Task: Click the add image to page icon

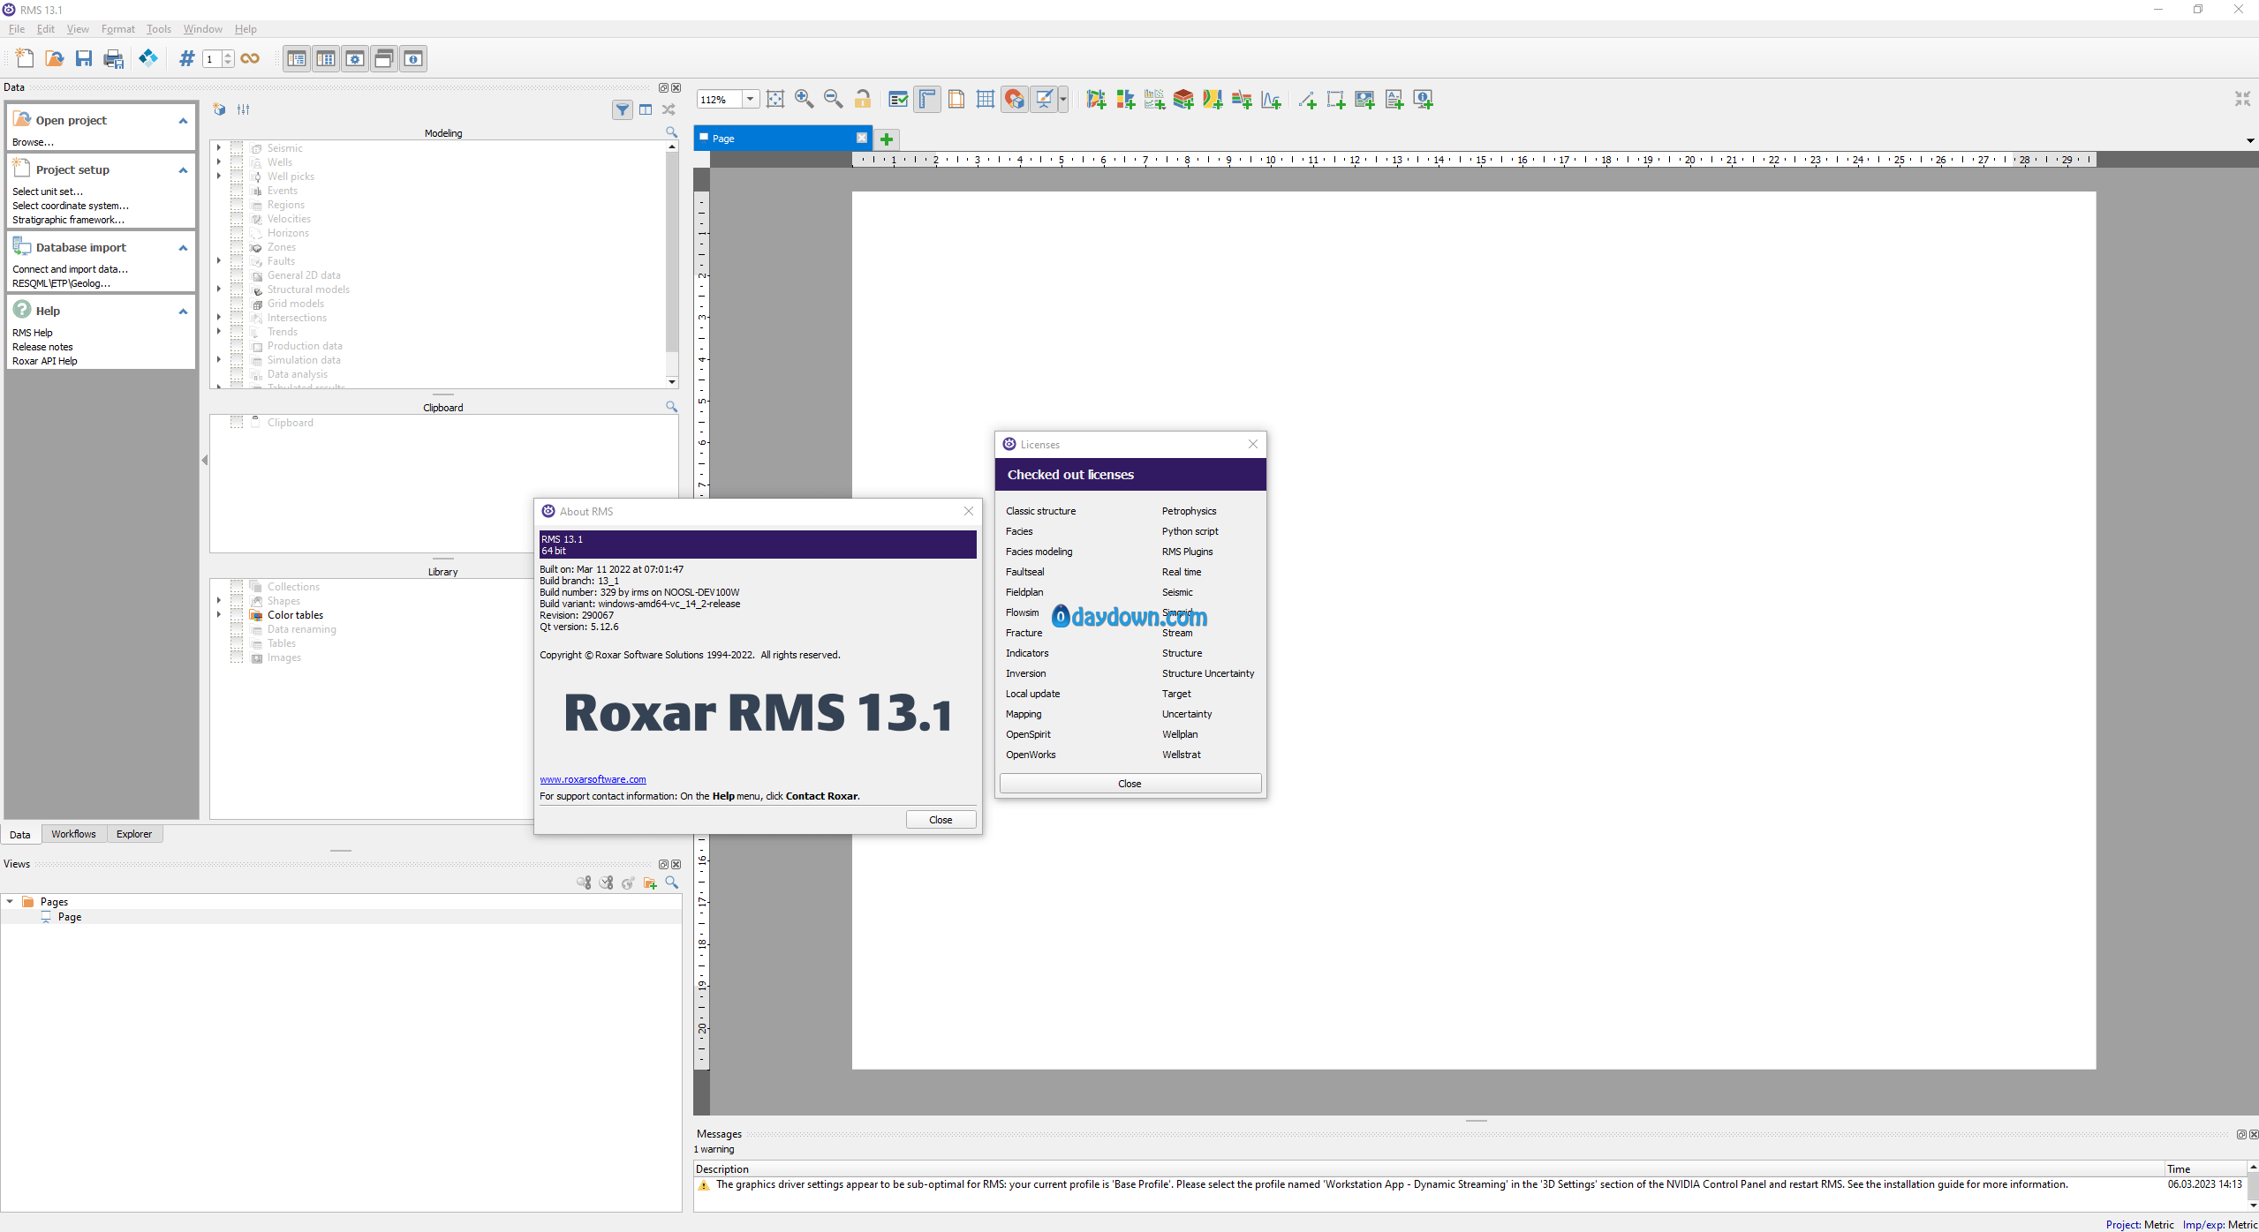Action: (1365, 100)
